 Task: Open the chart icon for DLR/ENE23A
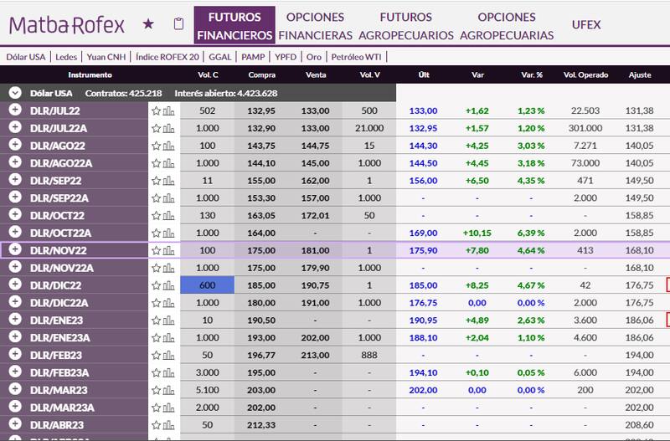click(169, 337)
